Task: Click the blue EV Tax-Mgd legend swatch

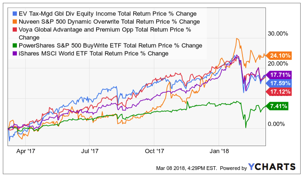Action: [x=15, y=14]
